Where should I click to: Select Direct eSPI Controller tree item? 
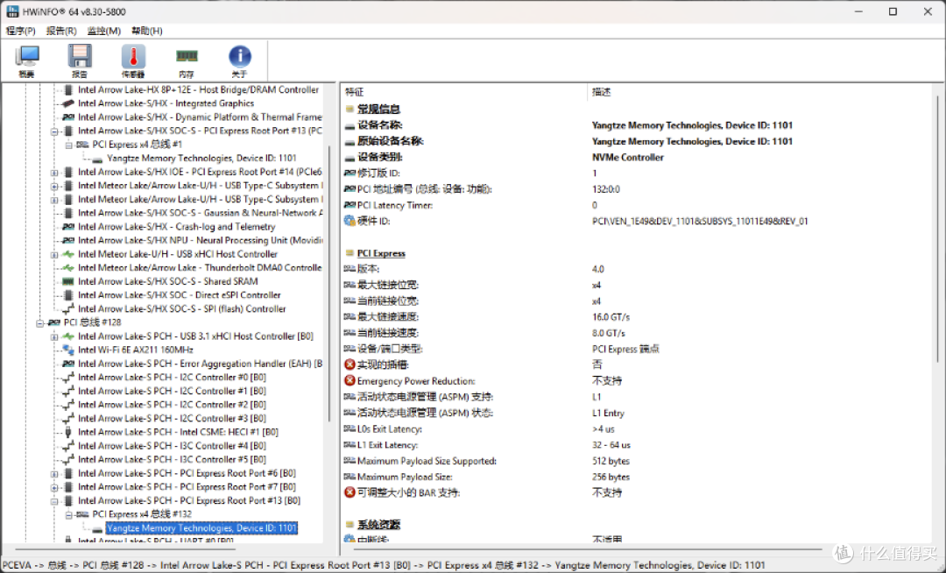pyautogui.click(x=180, y=295)
